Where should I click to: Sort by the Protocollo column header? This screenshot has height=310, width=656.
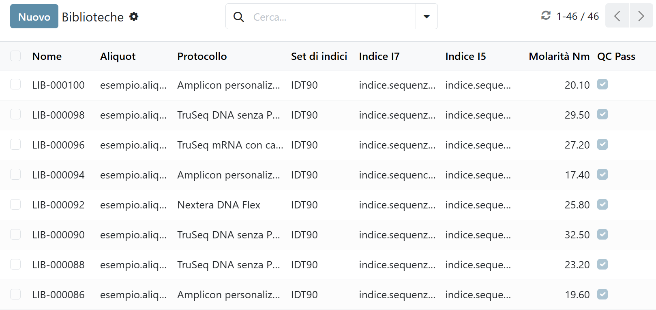click(x=202, y=56)
